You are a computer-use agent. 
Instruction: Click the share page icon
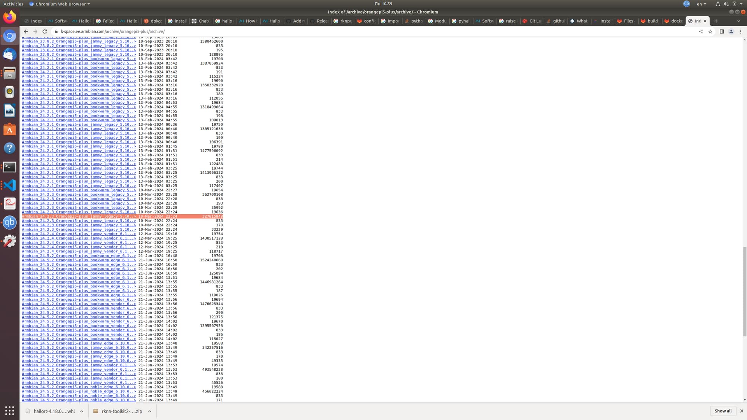pyautogui.click(x=701, y=31)
